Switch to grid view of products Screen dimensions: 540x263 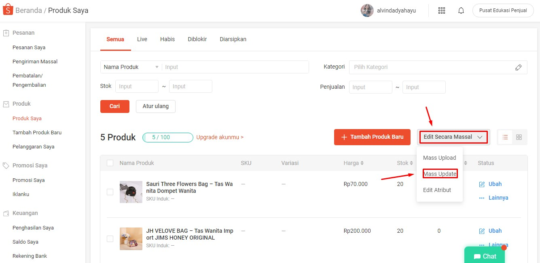(519, 137)
